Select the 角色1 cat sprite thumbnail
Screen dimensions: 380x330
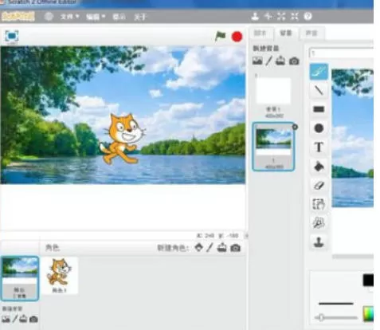60,276
